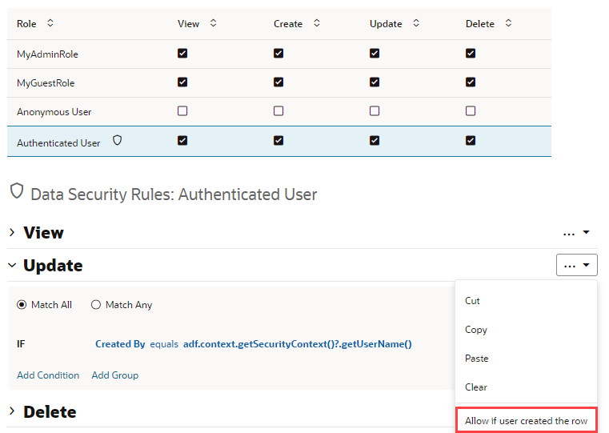The image size is (609, 433).
Task: Click the Delete section heading
Action: tap(50, 411)
